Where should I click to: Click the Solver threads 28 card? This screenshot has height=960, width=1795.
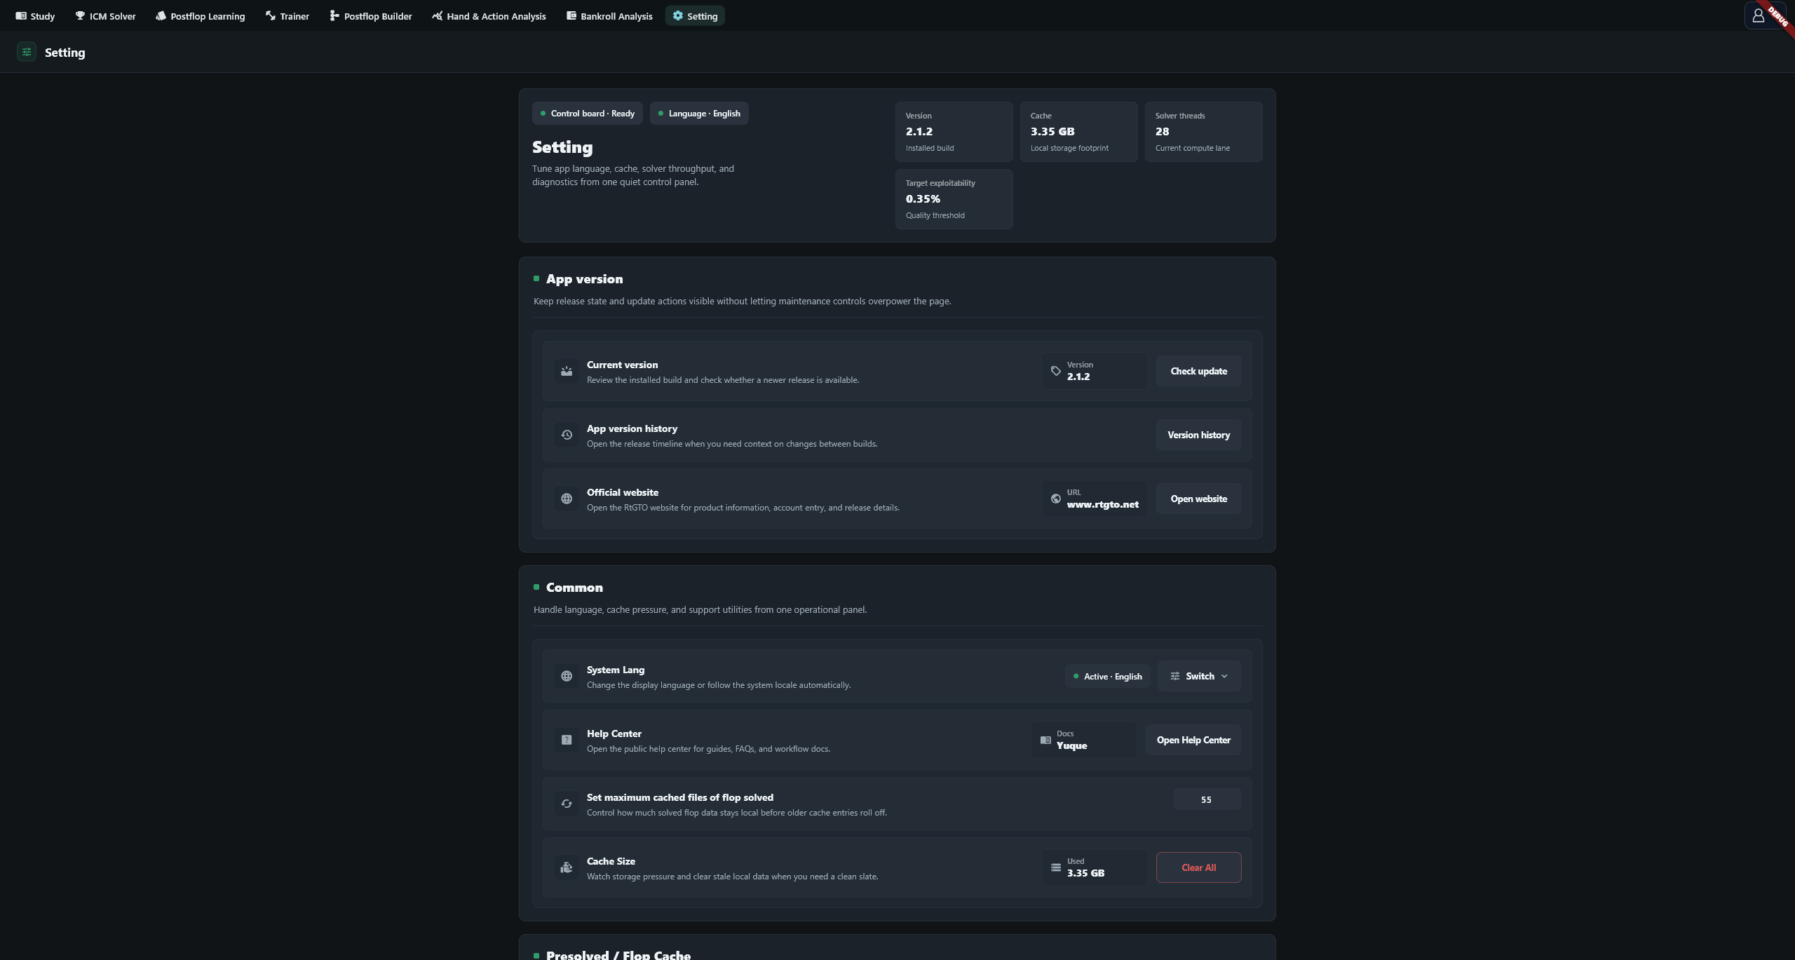pyautogui.click(x=1204, y=132)
